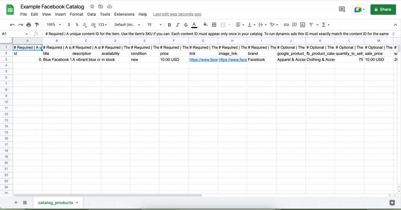
Task: Decrease decimal places button
Action: pos(85,25)
